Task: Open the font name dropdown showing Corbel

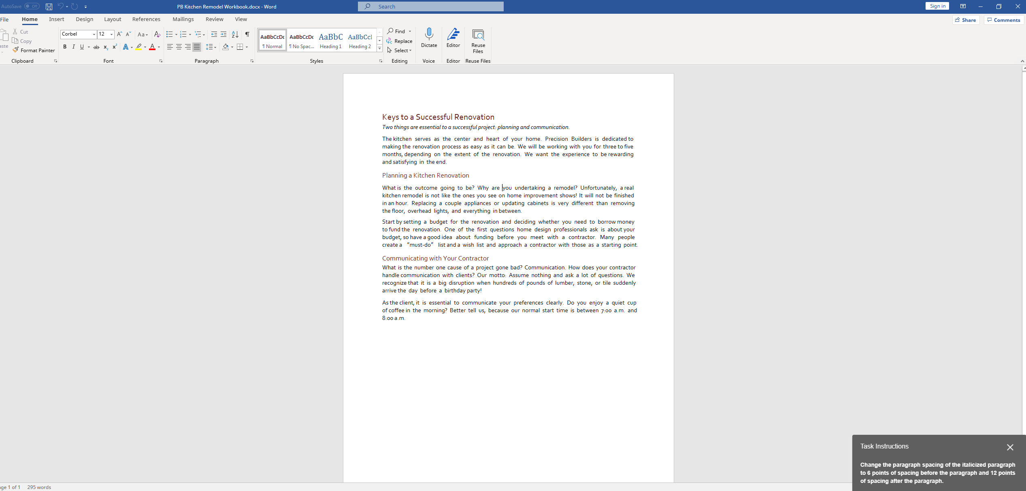Action: click(x=94, y=34)
